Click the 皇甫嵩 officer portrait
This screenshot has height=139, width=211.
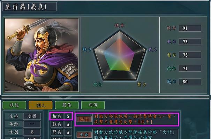click(x=42, y=55)
